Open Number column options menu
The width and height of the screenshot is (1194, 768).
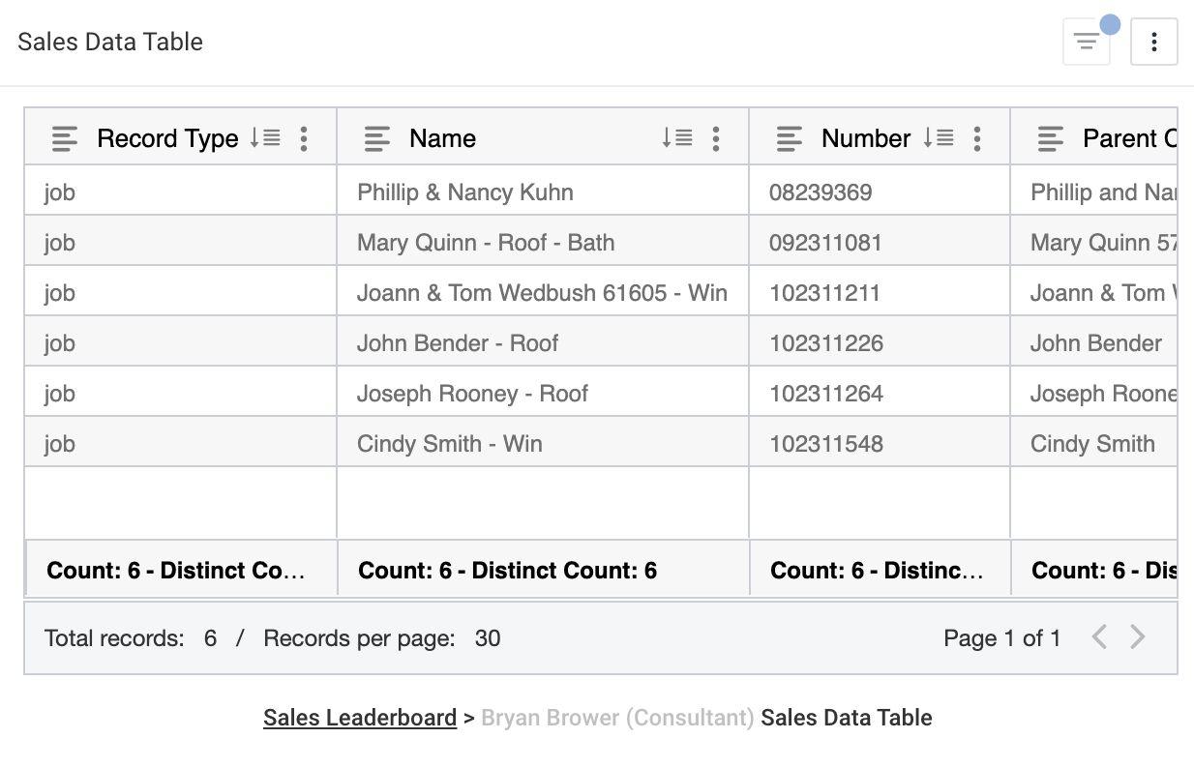tap(977, 138)
